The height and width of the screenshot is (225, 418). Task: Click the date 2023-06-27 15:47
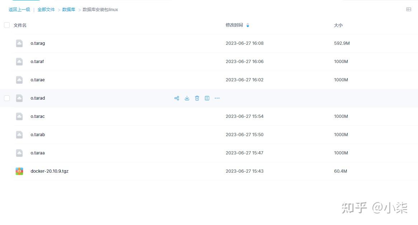click(x=244, y=153)
